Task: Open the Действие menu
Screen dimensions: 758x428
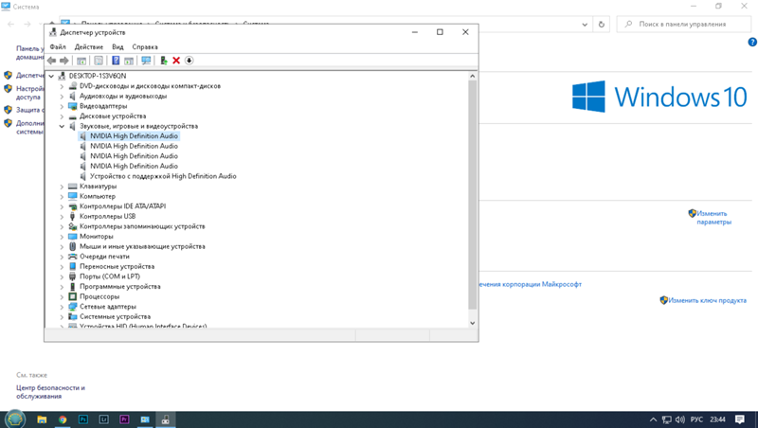Action: [x=88, y=46]
